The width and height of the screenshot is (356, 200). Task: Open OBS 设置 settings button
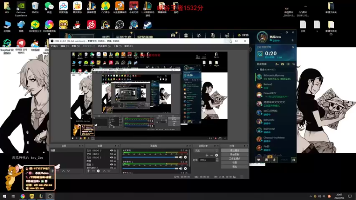pos(235,163)
